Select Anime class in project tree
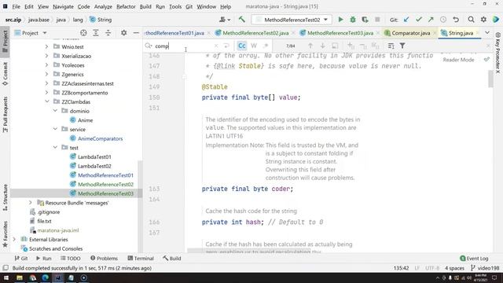This screenshot has width=503, height=283. point(85,120)
